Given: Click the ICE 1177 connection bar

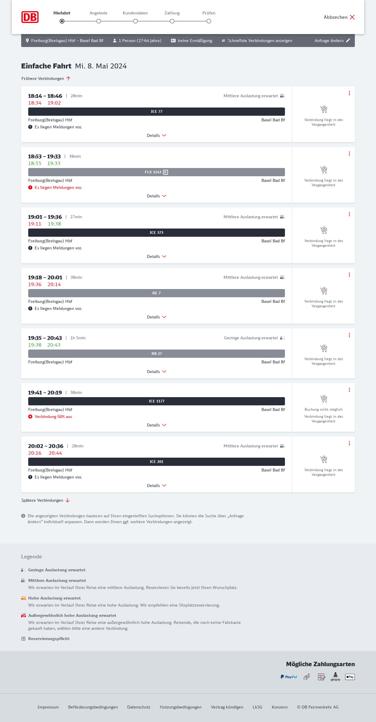Looking at the screenshot, I should tap(157, 401).
